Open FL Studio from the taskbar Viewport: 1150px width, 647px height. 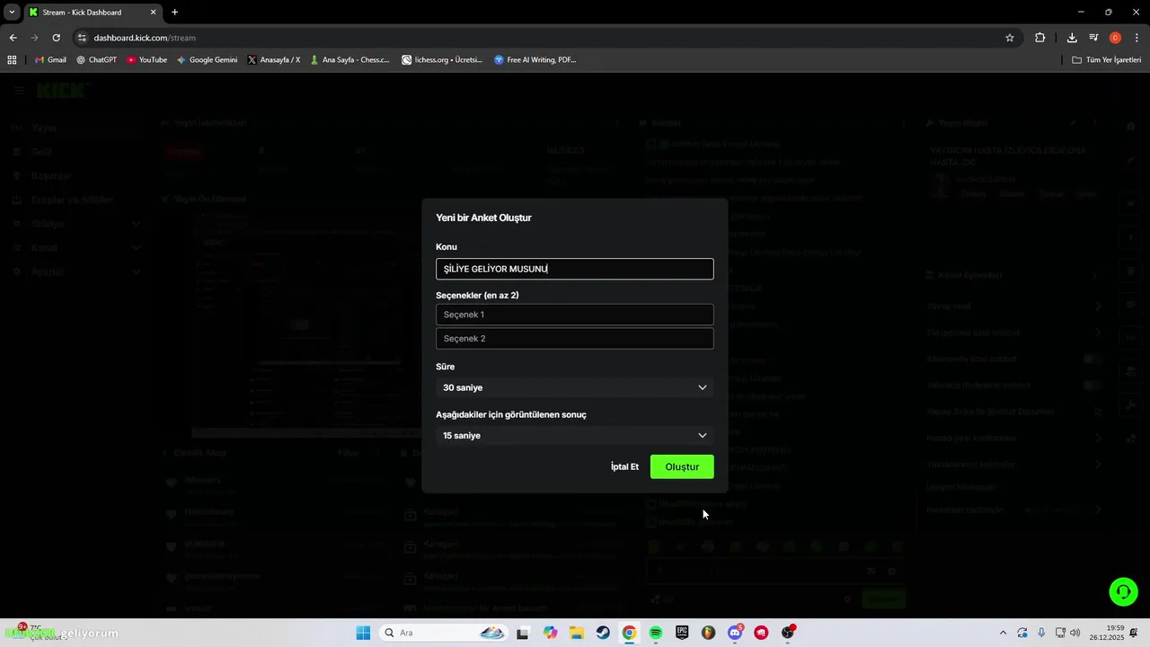tap(709, 633)
